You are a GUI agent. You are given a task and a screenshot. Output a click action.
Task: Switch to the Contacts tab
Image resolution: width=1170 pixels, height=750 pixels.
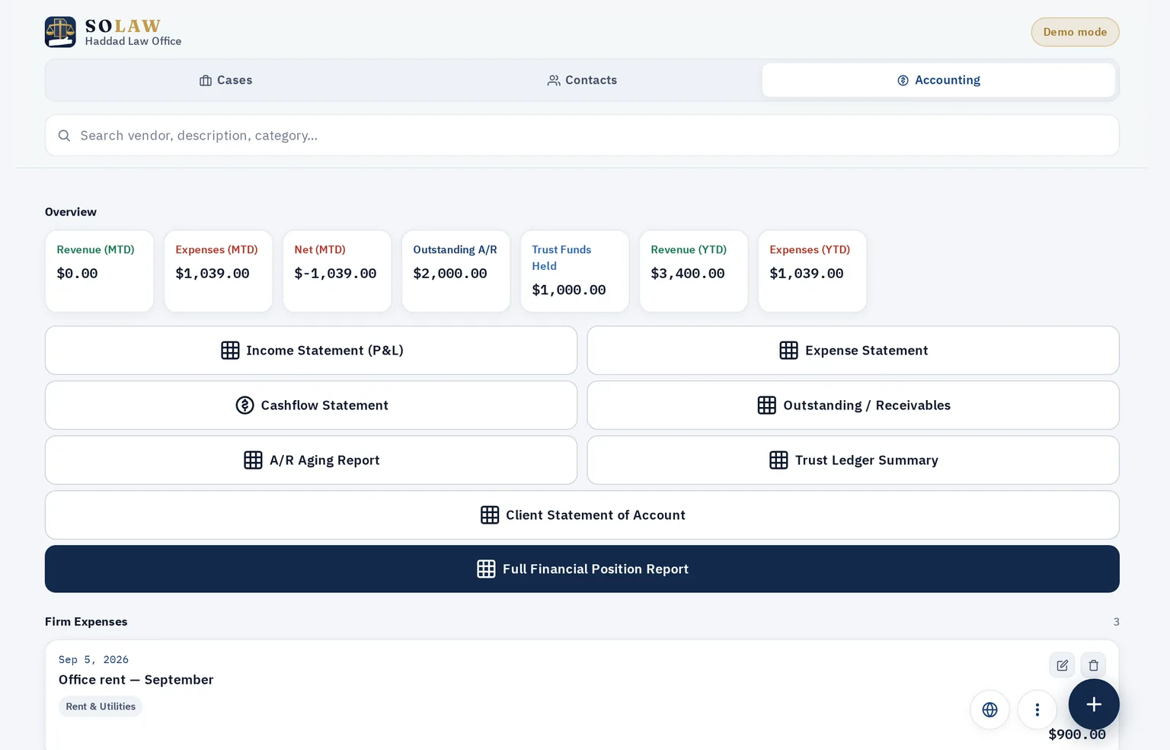pyautogui.click(x=582, y=80)
